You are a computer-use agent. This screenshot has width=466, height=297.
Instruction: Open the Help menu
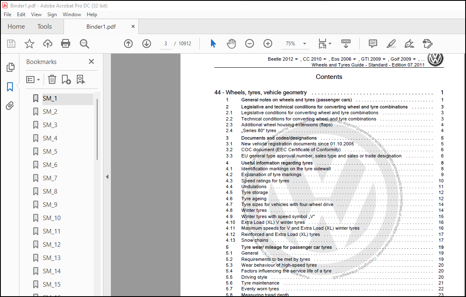(x=92, y=15)
